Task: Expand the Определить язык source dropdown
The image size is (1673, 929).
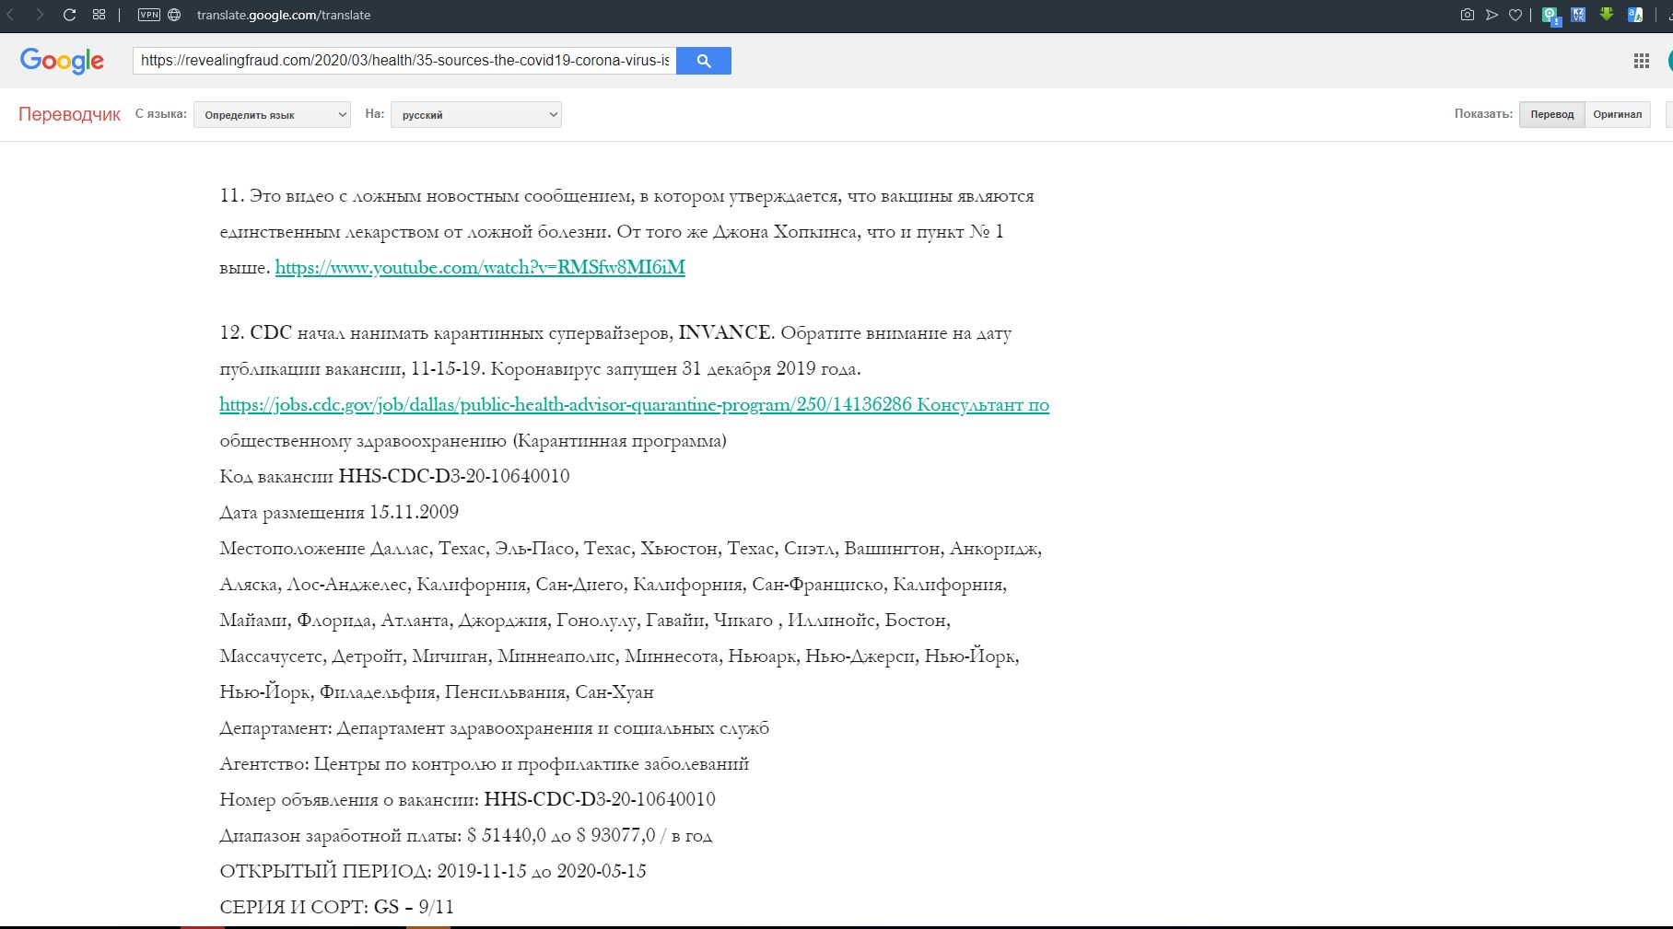Action: pyautogui.click(x=272, y=114)
